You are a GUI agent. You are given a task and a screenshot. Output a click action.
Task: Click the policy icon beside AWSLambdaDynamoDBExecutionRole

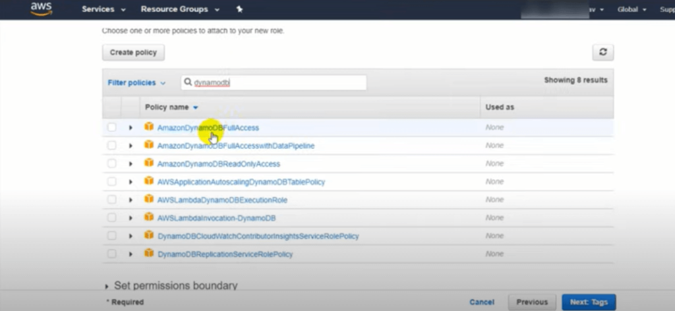149,199
